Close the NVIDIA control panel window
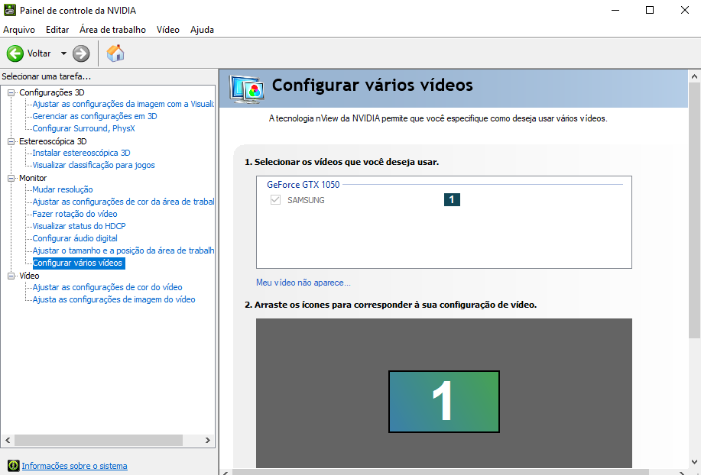This screenshot has width=701, height=475. [684, 10]
